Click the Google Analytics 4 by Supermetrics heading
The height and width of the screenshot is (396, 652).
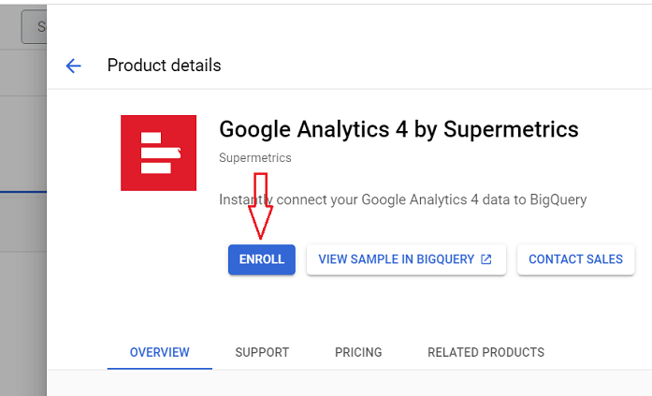398,129
